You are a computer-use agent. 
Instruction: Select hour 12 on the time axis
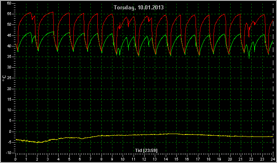pos(144,159)
